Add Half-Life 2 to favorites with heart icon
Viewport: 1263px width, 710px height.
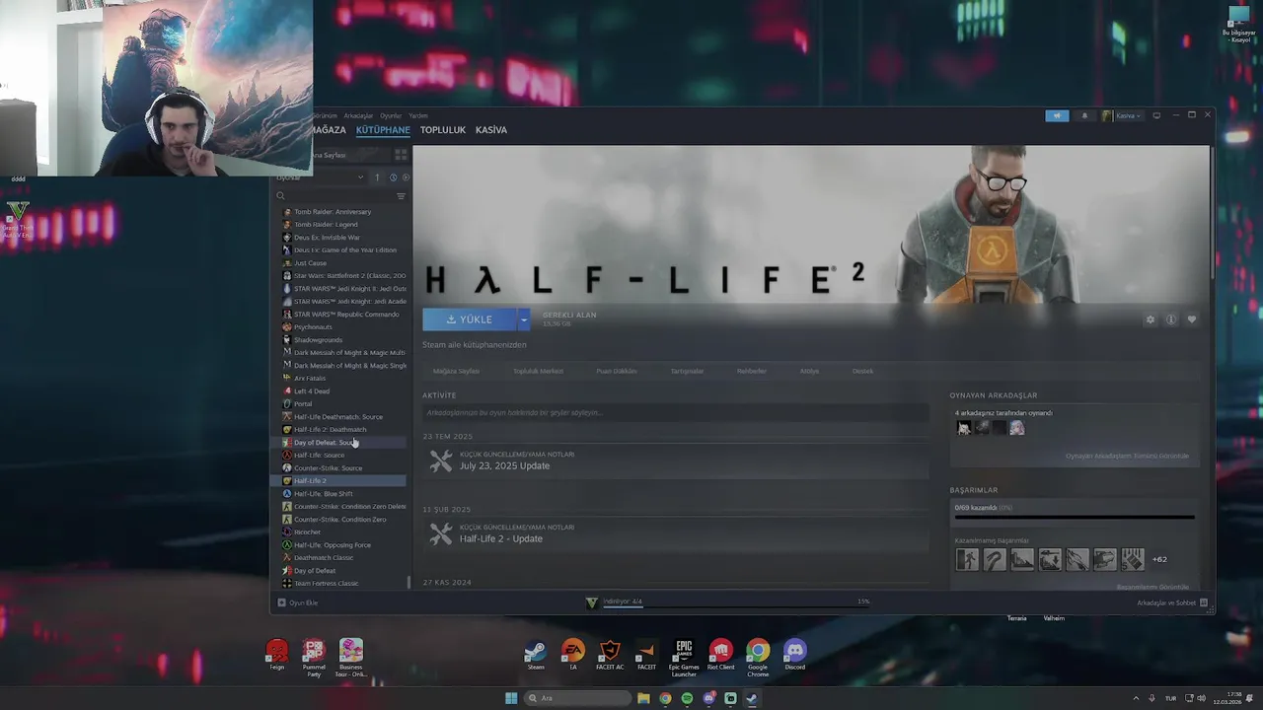pyautogui.click(x=1192, y=319)
